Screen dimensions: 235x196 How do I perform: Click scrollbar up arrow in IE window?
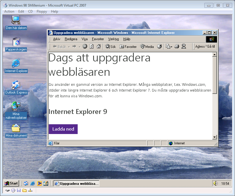click(x=215, y=55)
